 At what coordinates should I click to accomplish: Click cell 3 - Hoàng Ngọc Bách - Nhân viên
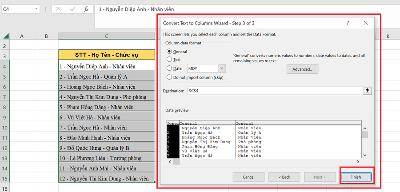pos(107,85)
